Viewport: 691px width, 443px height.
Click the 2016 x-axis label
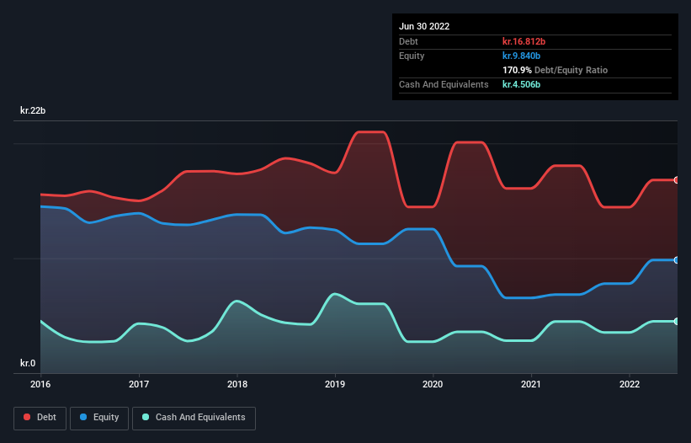click(x=40, y=384)
